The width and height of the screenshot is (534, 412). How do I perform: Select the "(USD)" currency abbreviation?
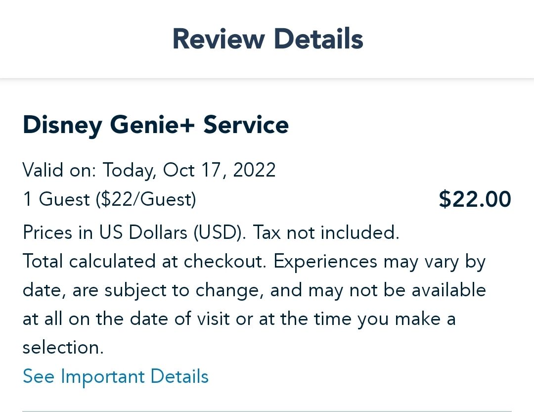(219, 232)
